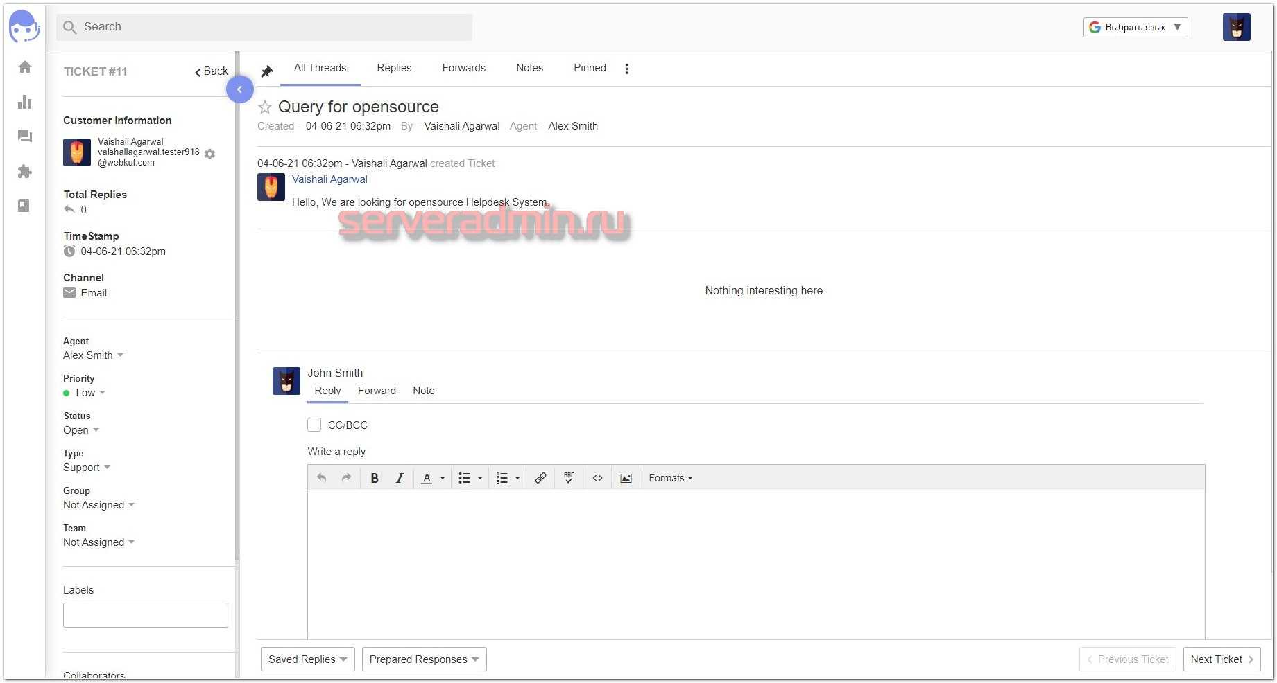Open the Formats dropdown in editor
This screenshot has width=1277, height=683.
(670, 478)
